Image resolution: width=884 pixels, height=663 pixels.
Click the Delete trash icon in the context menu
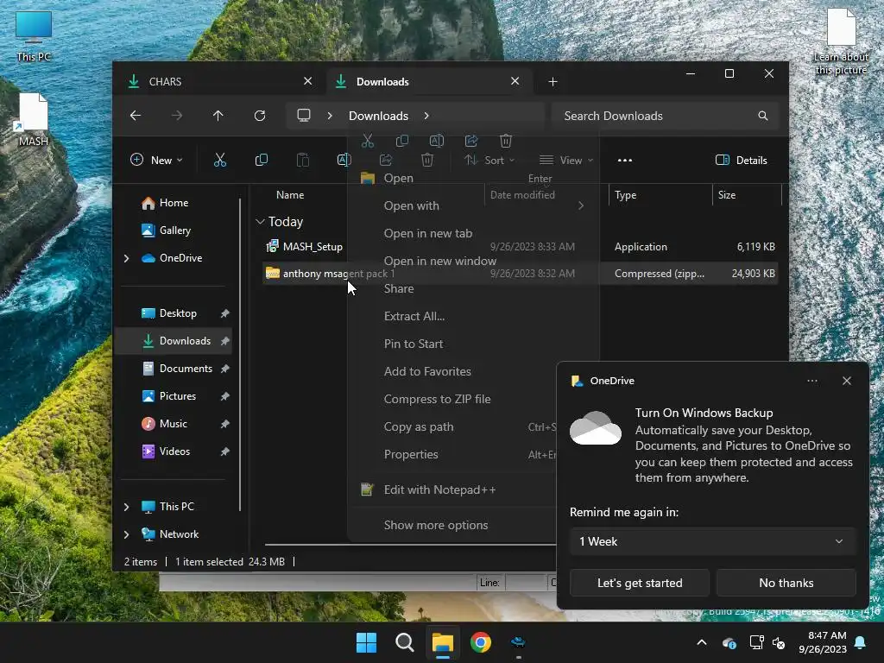click(506, 141)
